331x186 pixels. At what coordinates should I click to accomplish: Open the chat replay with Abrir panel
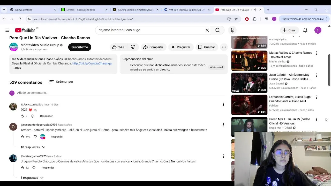tap(216, 67)
